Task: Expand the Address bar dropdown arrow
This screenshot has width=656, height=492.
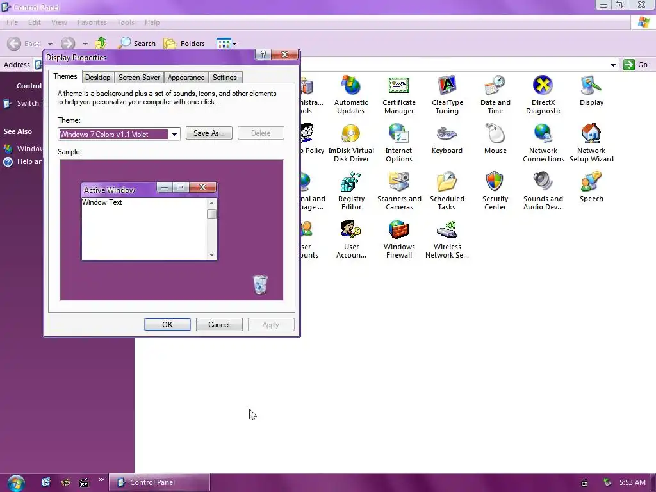Action: point(613,65)
